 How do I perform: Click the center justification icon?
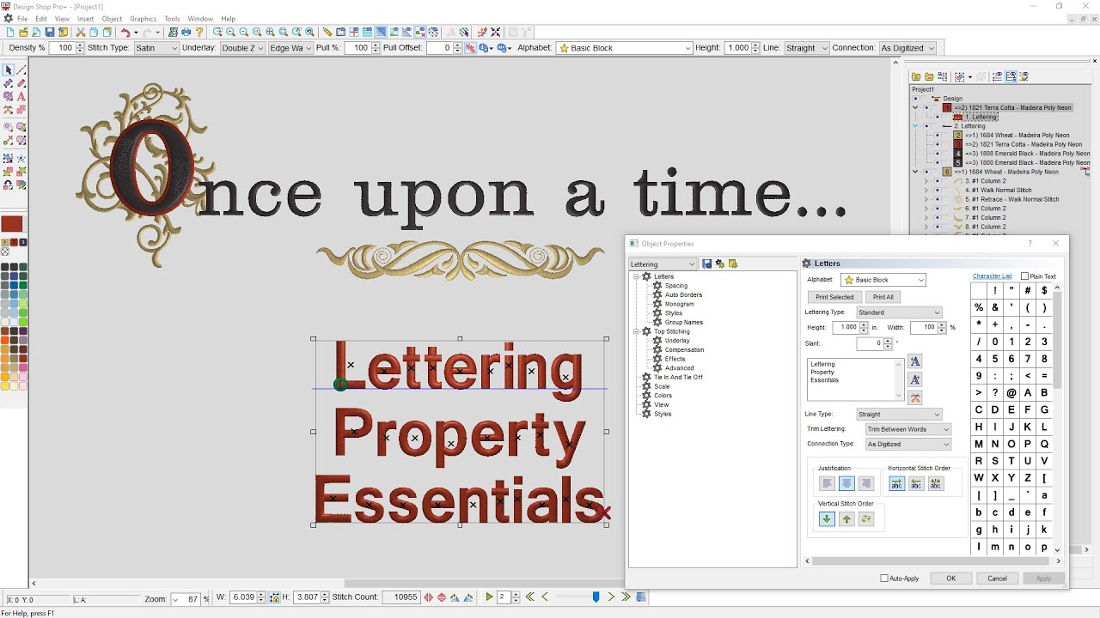[846, 484]
